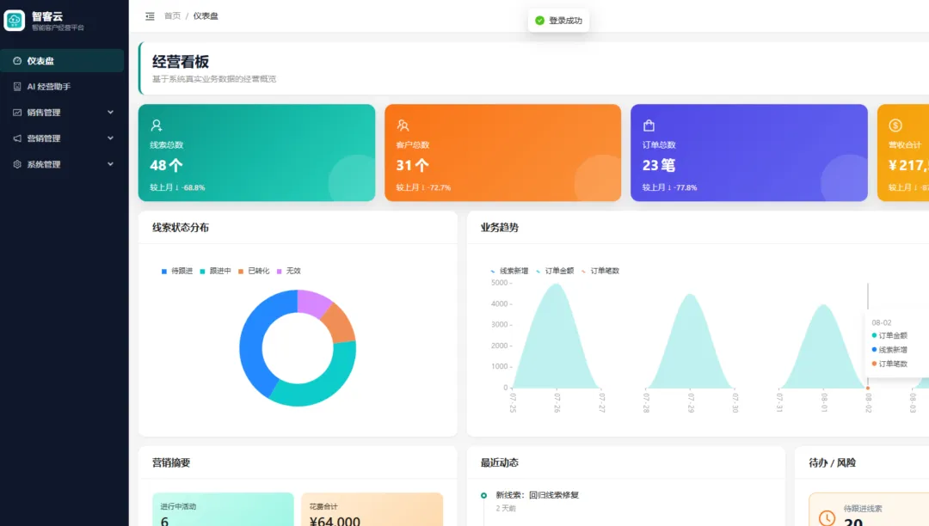This screenshot has height=526, width=929.
Task: Open the 营收合计 card
Action: [903, 153]
